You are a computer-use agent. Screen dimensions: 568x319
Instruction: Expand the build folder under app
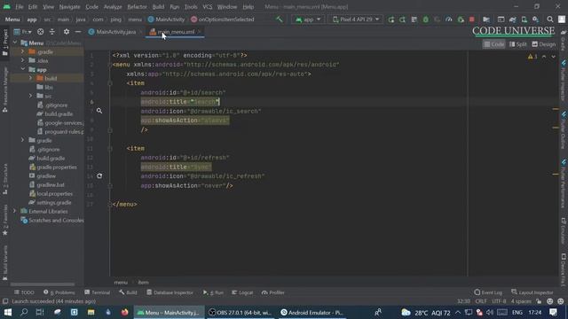[x=30, y=78]
